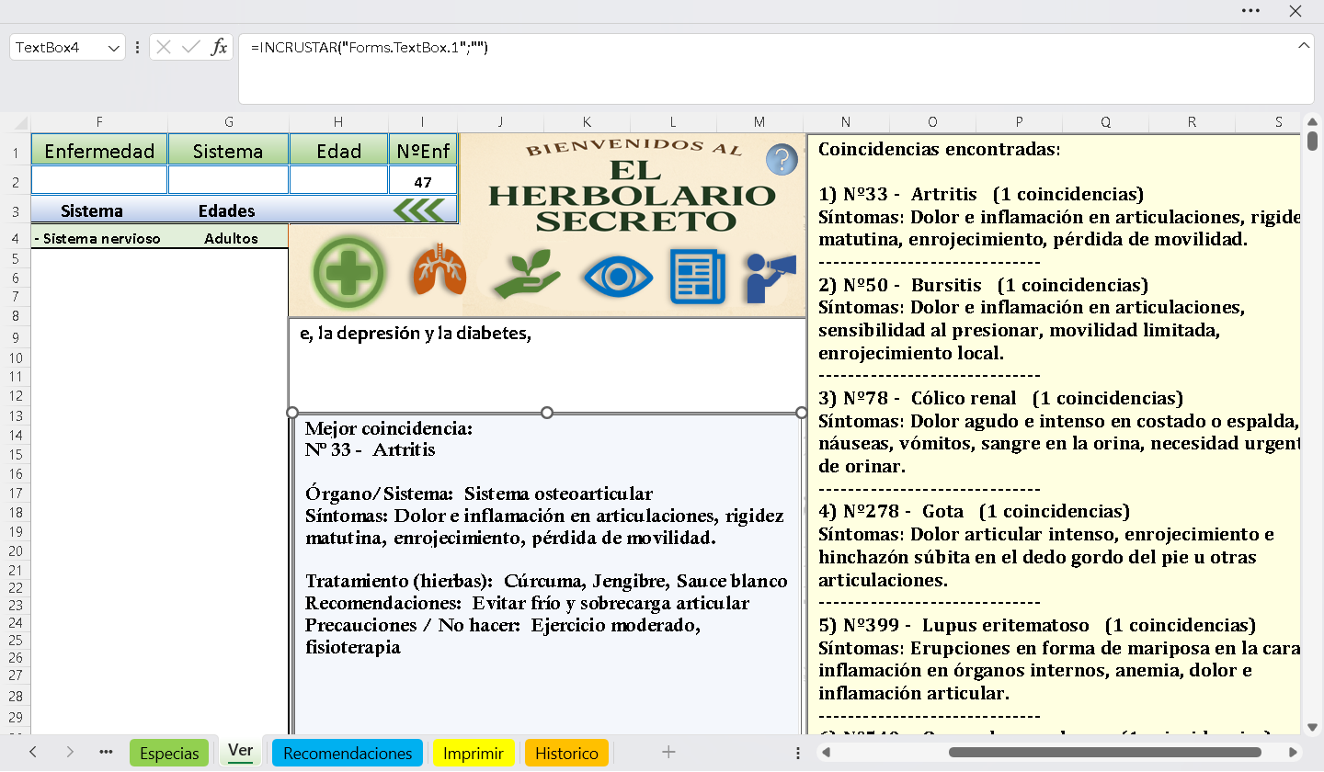
Task: Click the horizontal scrollbar right arrow
Action: click(1293, 753)
